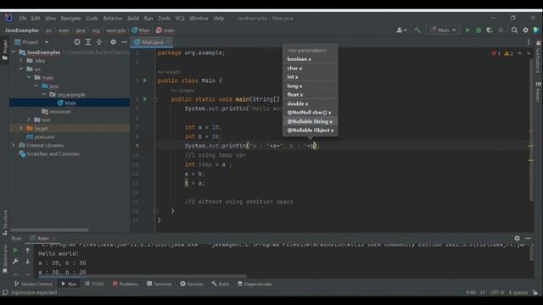Select the resources folder
The height and width of the screenshot is (305, 543).
pos(60,111)
